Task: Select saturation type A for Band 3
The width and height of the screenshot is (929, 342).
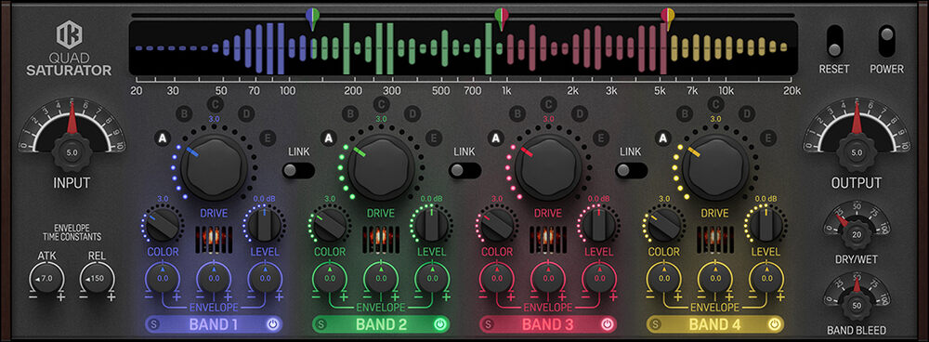Action: point(496,138)
